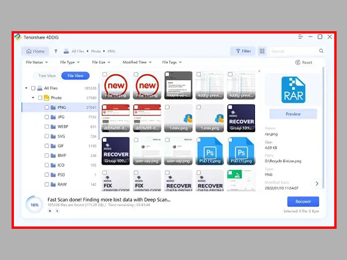
Task: Switch to Tree View tab
Action: [x=47, y=76]
